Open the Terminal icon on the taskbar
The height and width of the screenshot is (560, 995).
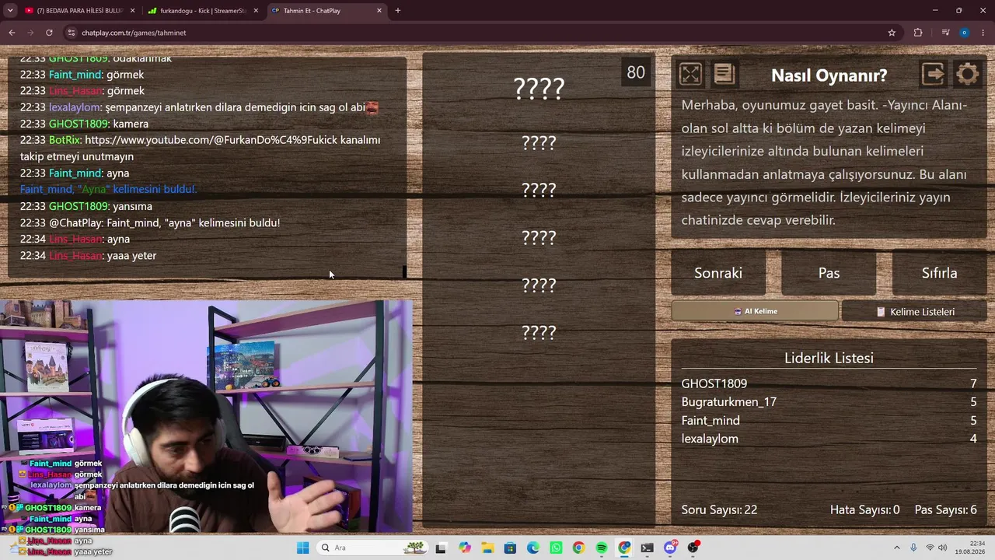tap(647, 548)
